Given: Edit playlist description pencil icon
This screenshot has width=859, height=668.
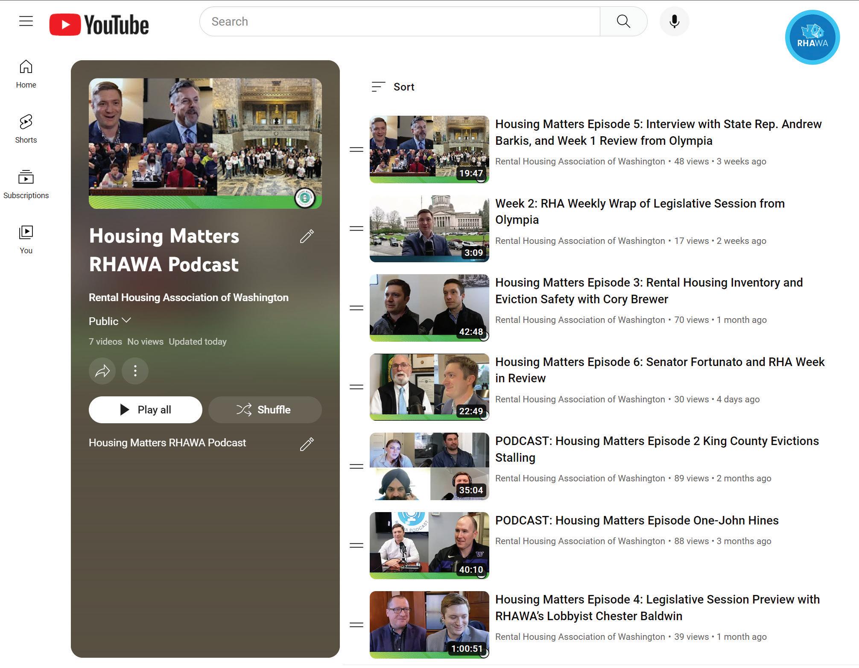Looking at the screenshot, I should 307,444.
